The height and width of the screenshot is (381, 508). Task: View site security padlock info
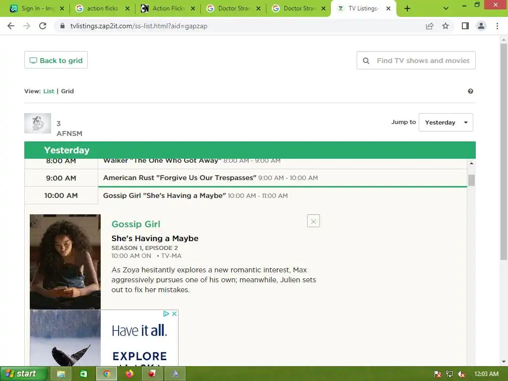click(63, 26)
